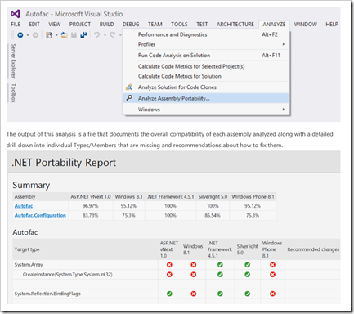Click the New Project toolbar icon
The height and width of the screenshot is (314, 354).
tap(49, 35)
